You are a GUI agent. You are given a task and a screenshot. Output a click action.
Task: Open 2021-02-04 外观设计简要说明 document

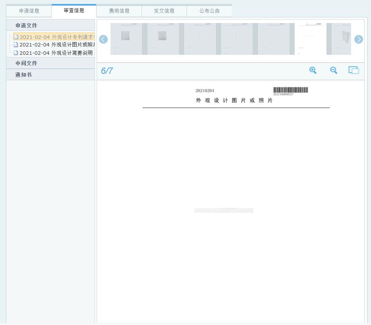click(56, 53)
